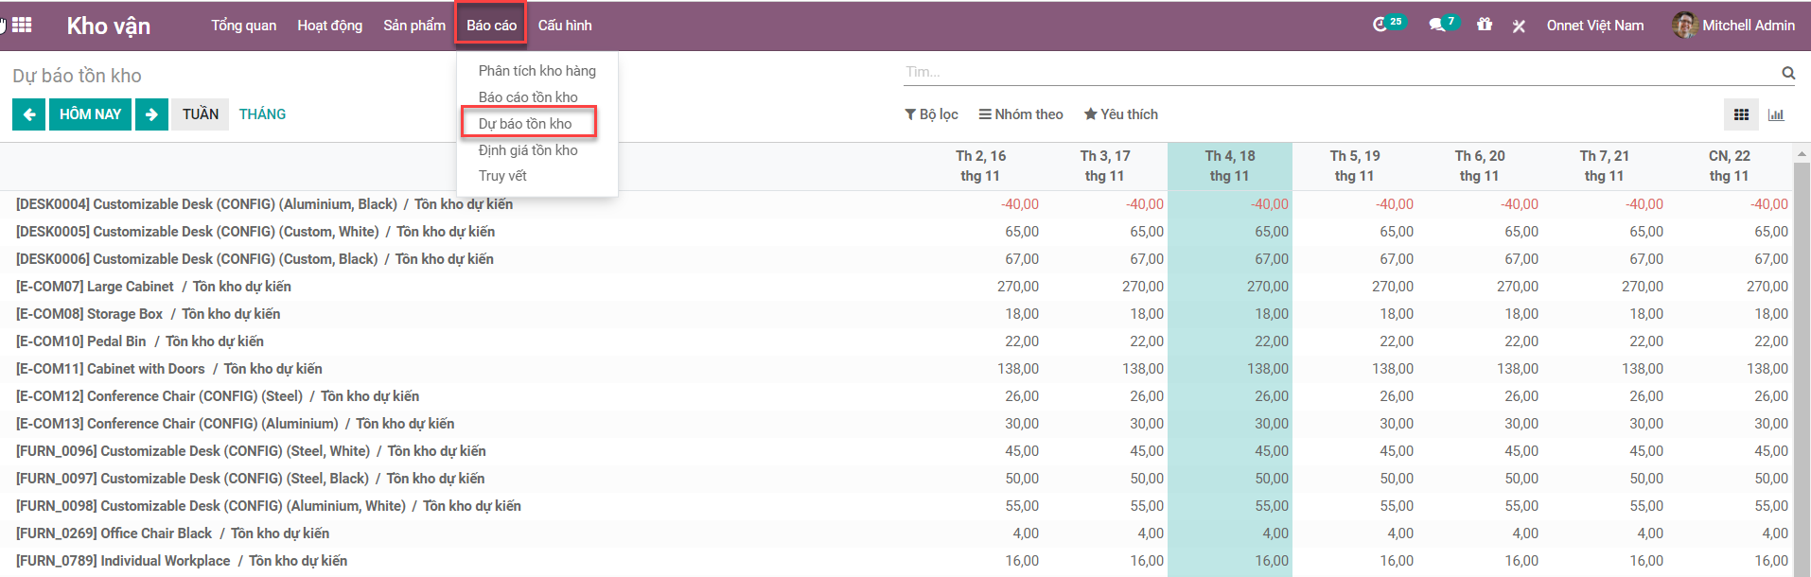Open the apps grid home menu
The width and height of the screenshot is (1811, 577).
[x=22, y=26]
